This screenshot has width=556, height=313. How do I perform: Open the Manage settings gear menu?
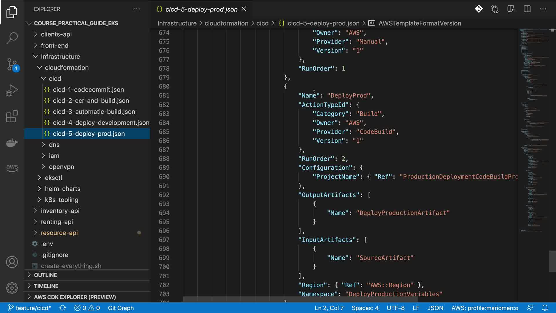12,288
